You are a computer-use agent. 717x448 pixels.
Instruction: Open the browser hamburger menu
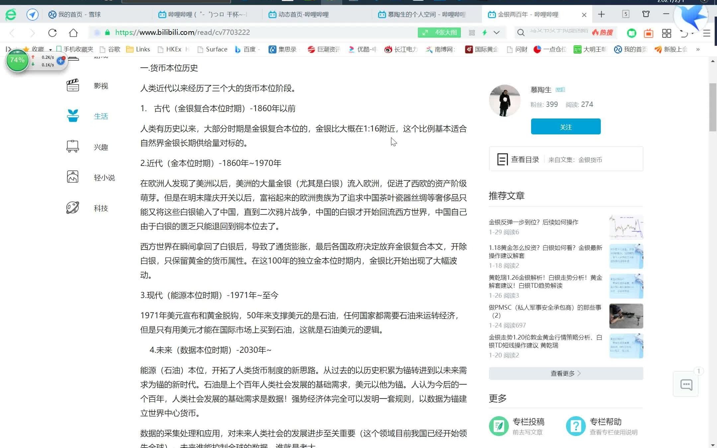click(707, 33)
